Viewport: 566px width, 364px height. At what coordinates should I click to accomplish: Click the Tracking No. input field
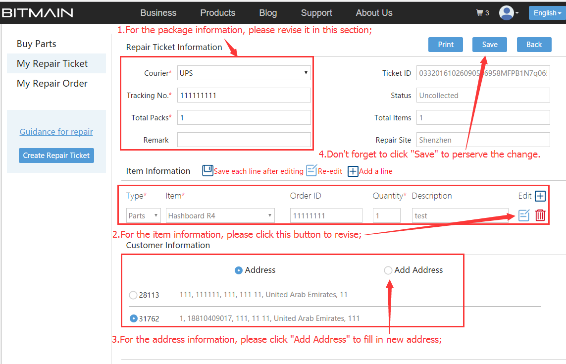(244, 96)
